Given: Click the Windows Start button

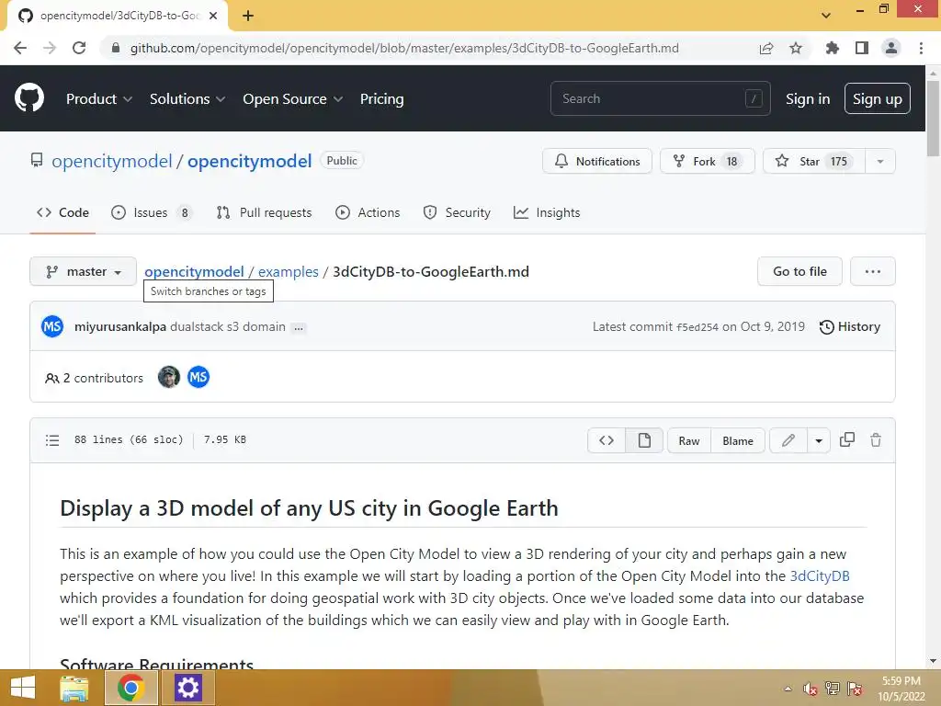Looking at the screenshot, I should (x=23, y=688).
